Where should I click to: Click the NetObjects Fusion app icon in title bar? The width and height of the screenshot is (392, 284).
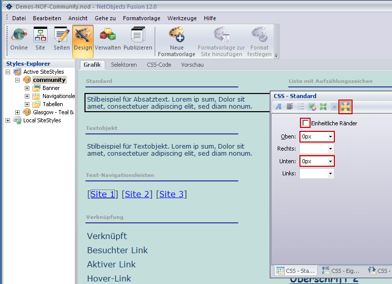[9, 7]
